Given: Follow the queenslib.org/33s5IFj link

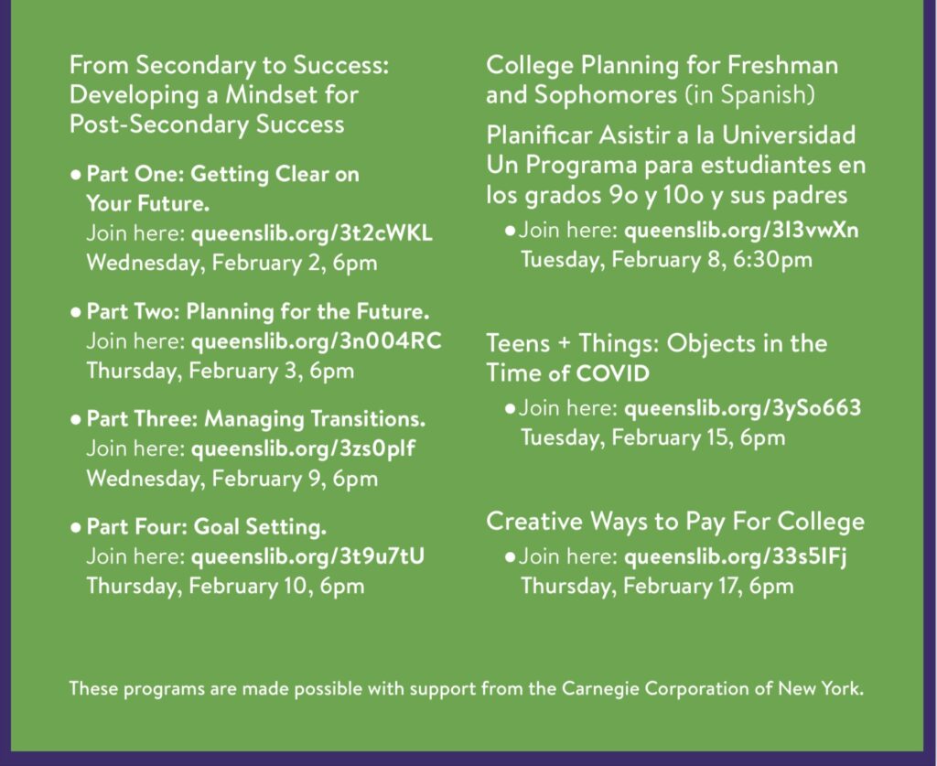Looking at the screenshot, I should tap(735, 556).
